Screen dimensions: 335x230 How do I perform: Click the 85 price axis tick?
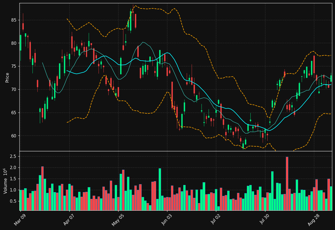click(x=14, y=20)
